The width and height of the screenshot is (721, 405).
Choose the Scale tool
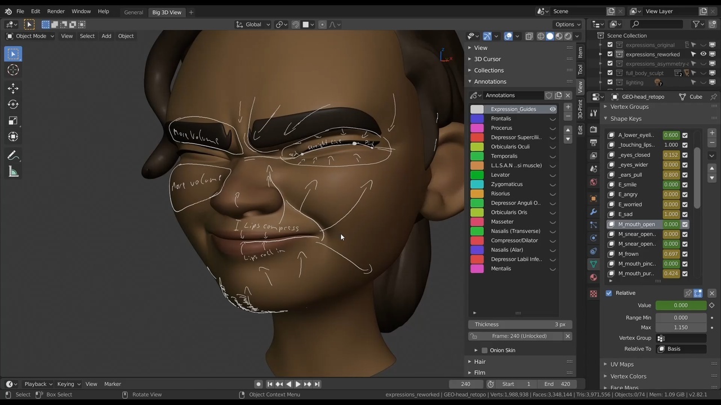(x=14, y=121)
